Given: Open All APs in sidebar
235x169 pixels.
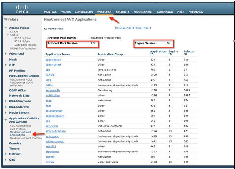Looking at the screenshot, I should [14, 32].
